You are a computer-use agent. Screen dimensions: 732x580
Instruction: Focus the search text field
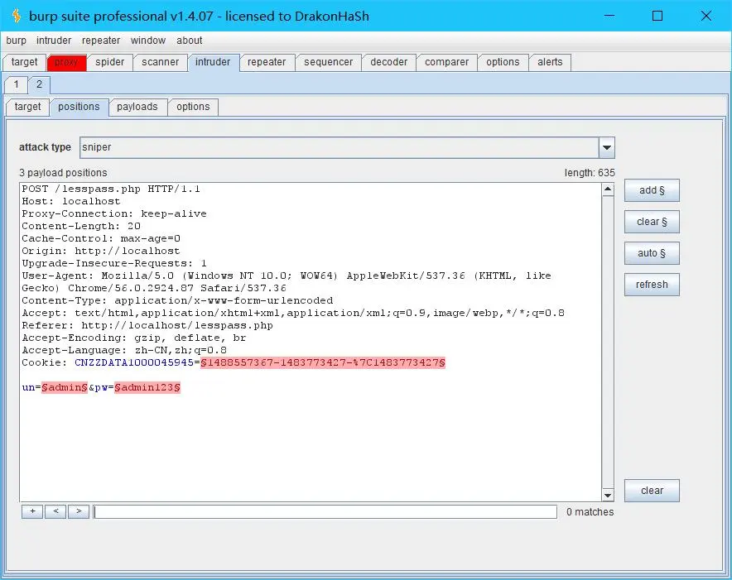(325, 512)
